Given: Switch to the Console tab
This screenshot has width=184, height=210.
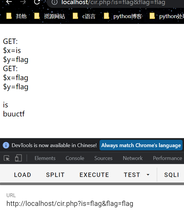Looking at the screenshot, I should tap(75, 158).
